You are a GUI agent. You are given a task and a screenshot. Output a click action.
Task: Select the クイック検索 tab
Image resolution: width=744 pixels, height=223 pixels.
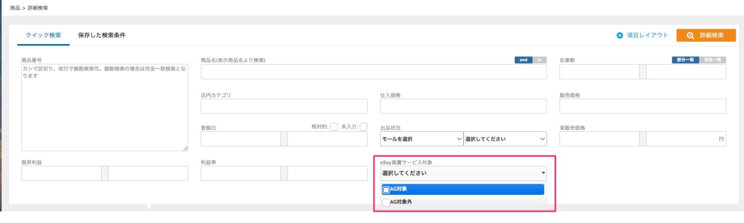[43, 35]
